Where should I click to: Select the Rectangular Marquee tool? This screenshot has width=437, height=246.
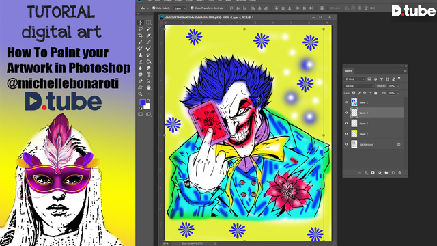pyautogui.click(x=149, y=23)
